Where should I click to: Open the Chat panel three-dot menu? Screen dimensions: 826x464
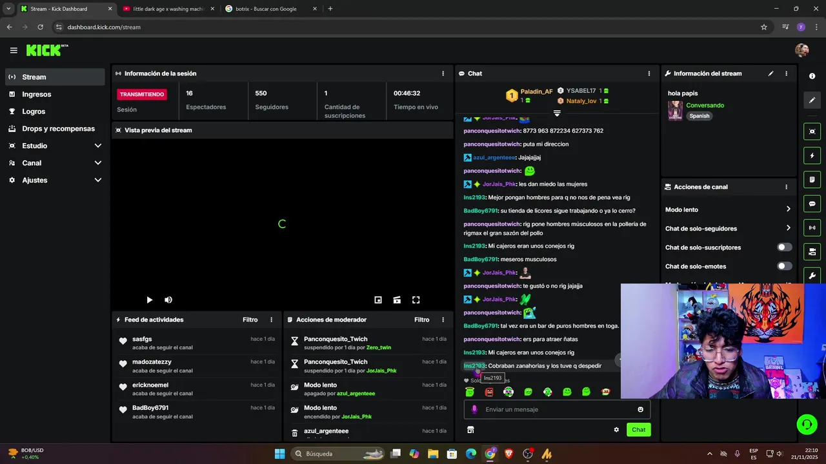[x=649, y=73]
